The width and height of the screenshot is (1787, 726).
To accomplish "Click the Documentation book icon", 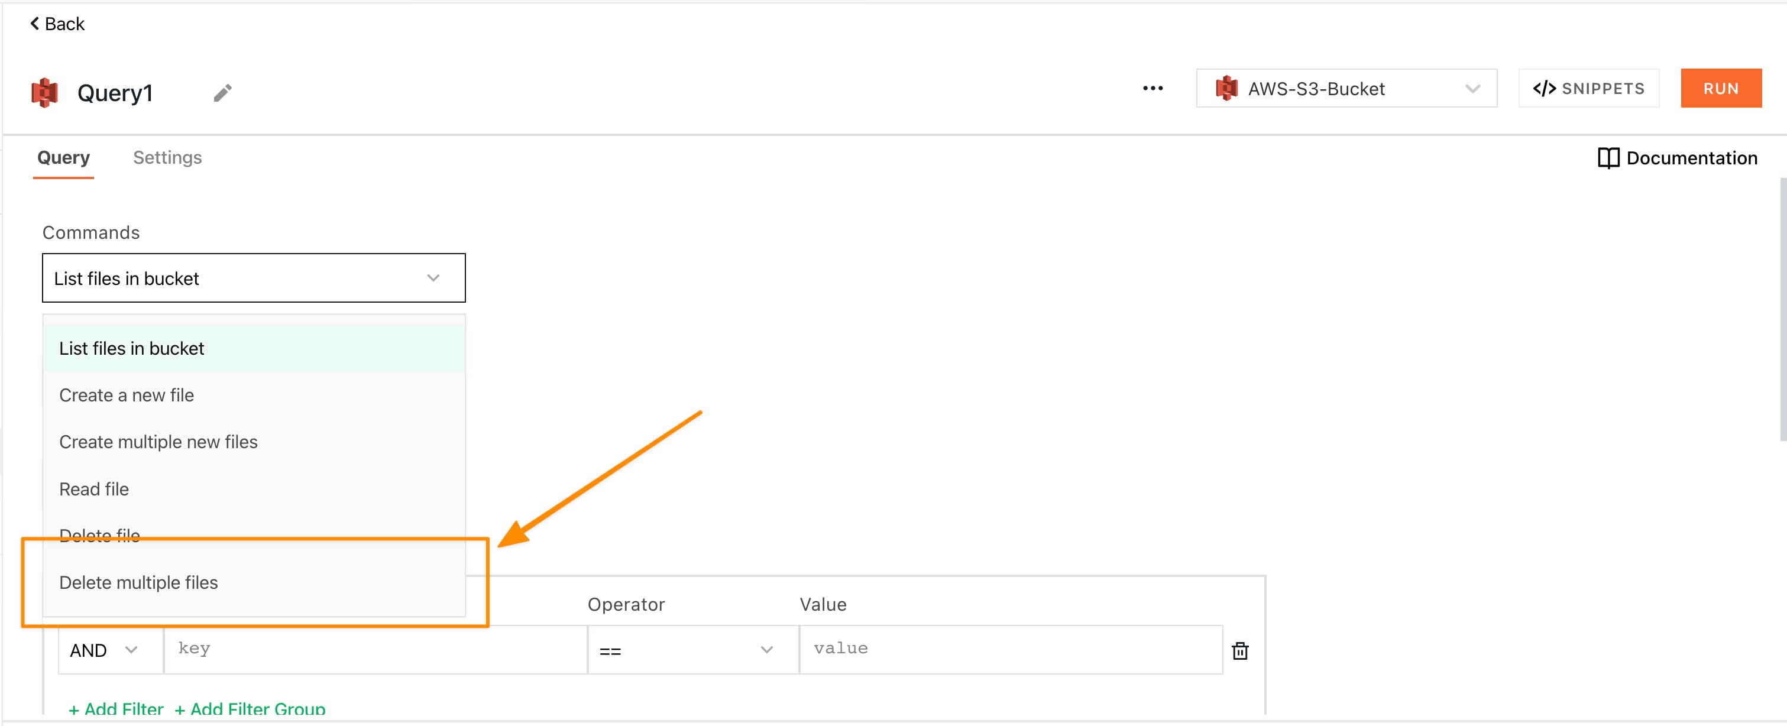I will point(1608,158).
